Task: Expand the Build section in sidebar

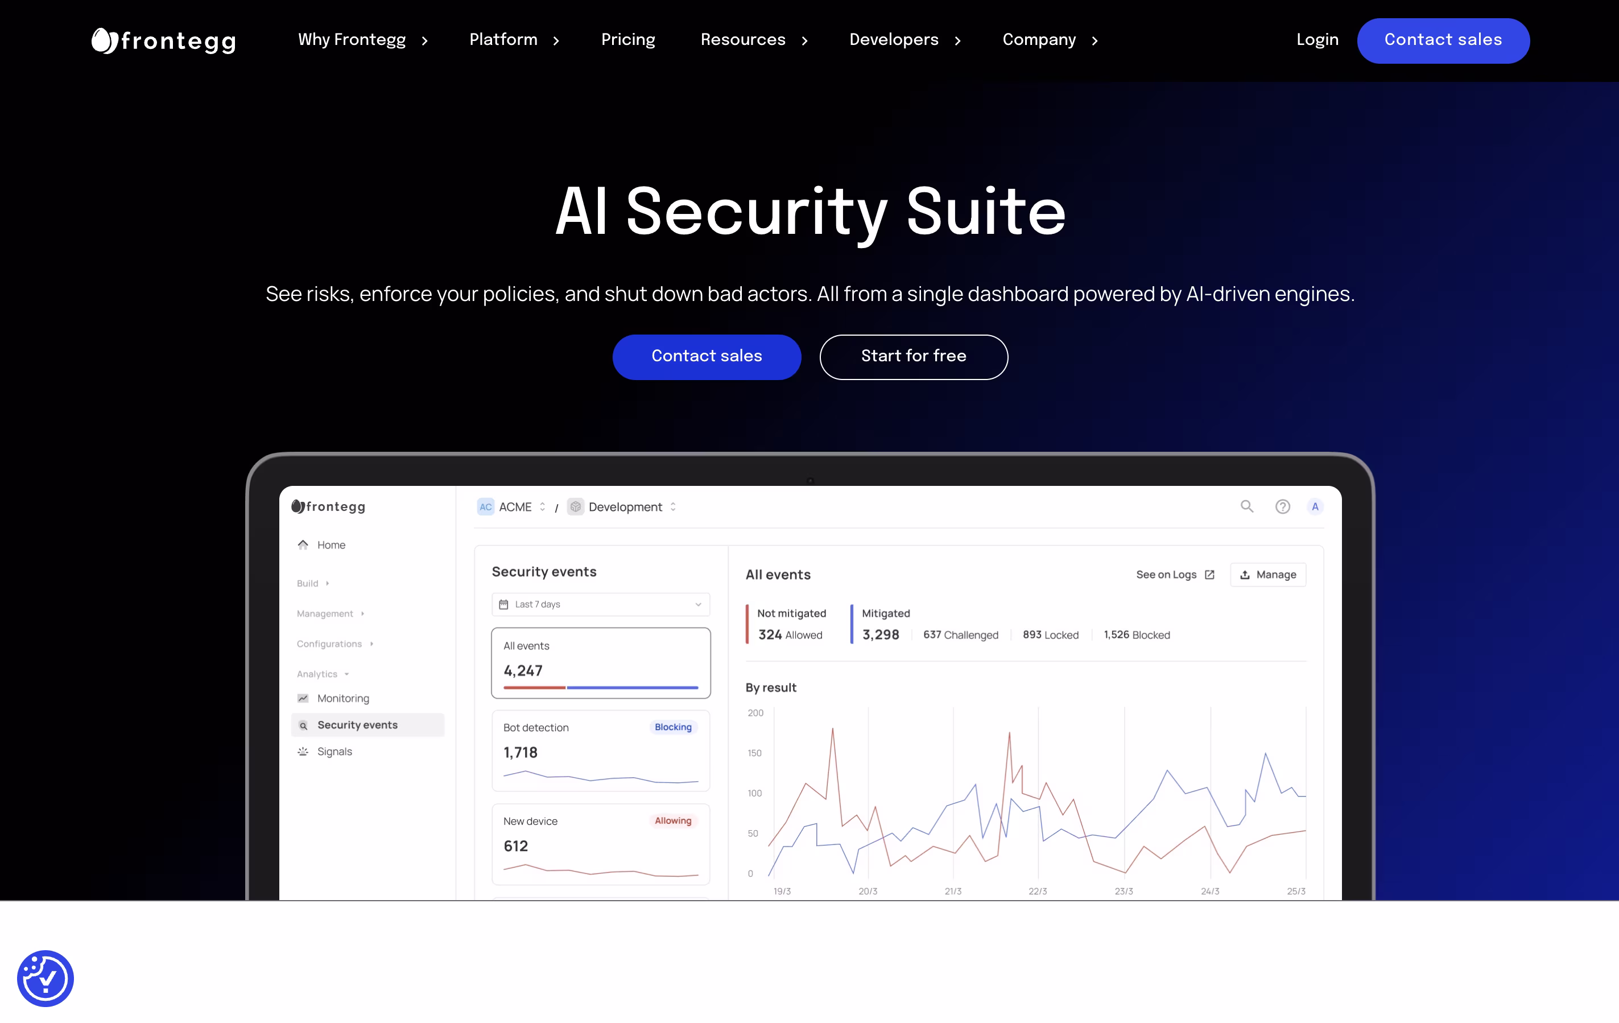Action: pyautogui.click(x=313, y=583)
